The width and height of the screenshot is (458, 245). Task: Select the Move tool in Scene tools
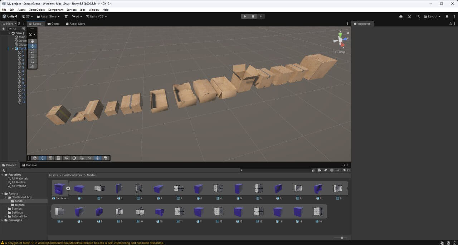point(32,46)
